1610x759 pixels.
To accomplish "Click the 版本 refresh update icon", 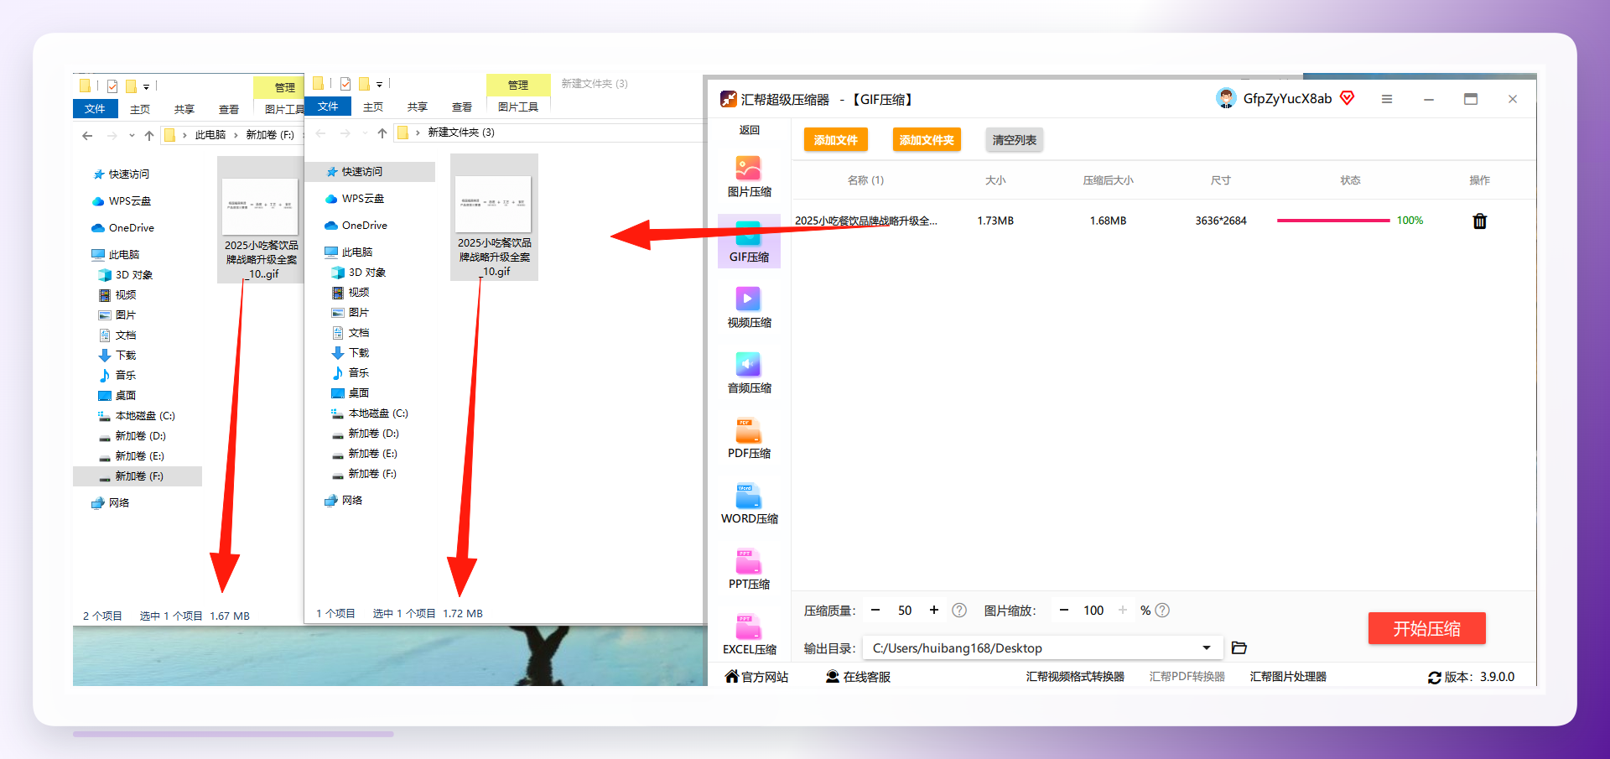I will point(1435,678).
